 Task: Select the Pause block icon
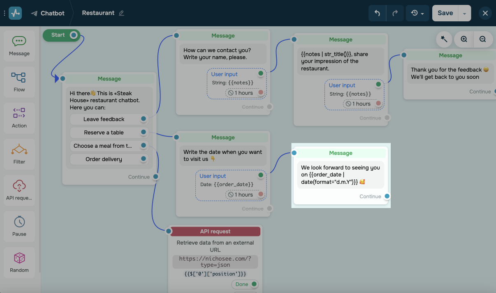(x=19, y=226)
